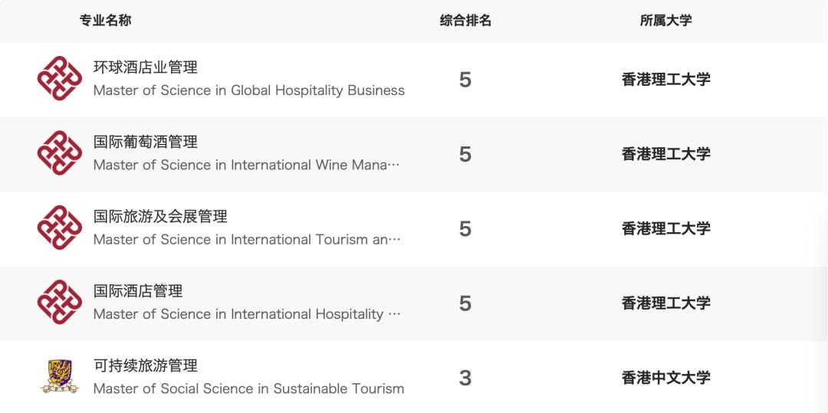
Task: Open the 国际葡萄酒管理 program title
Action: [145, 142]
